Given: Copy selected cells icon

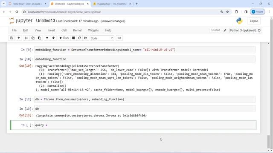Looking at the screenshot, I should pyautogui.click(x=33, y=38).
